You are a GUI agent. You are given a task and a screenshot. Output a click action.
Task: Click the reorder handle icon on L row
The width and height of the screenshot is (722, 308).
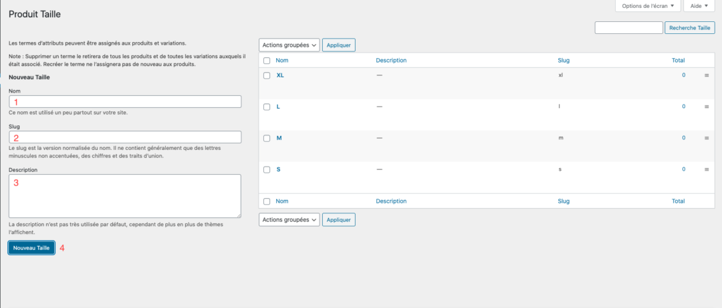click(x=707, y=107)
